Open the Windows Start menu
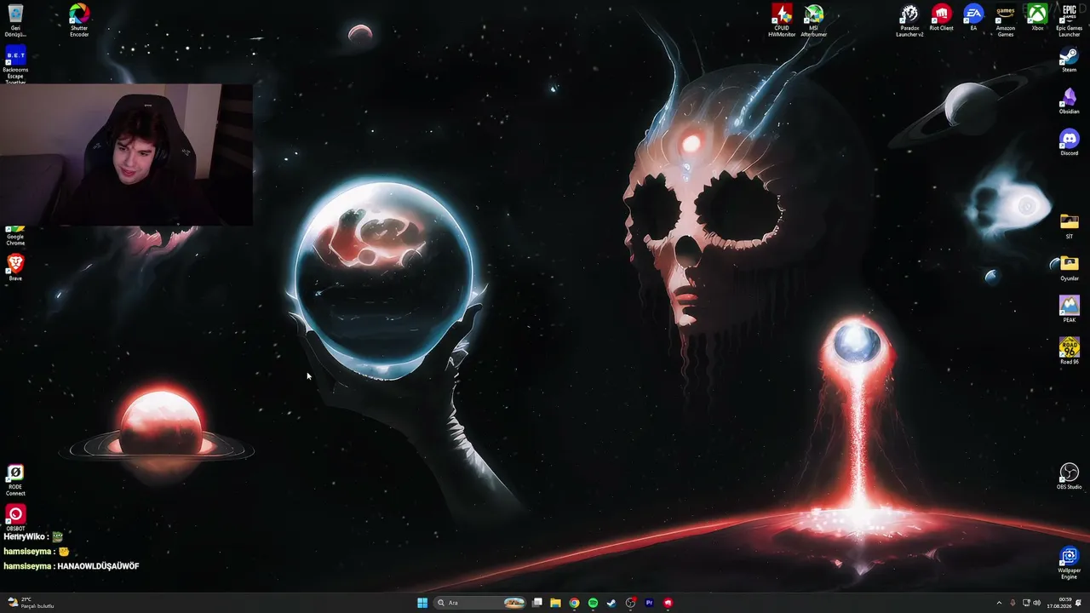1090x613 pixels. coord(422,603)
